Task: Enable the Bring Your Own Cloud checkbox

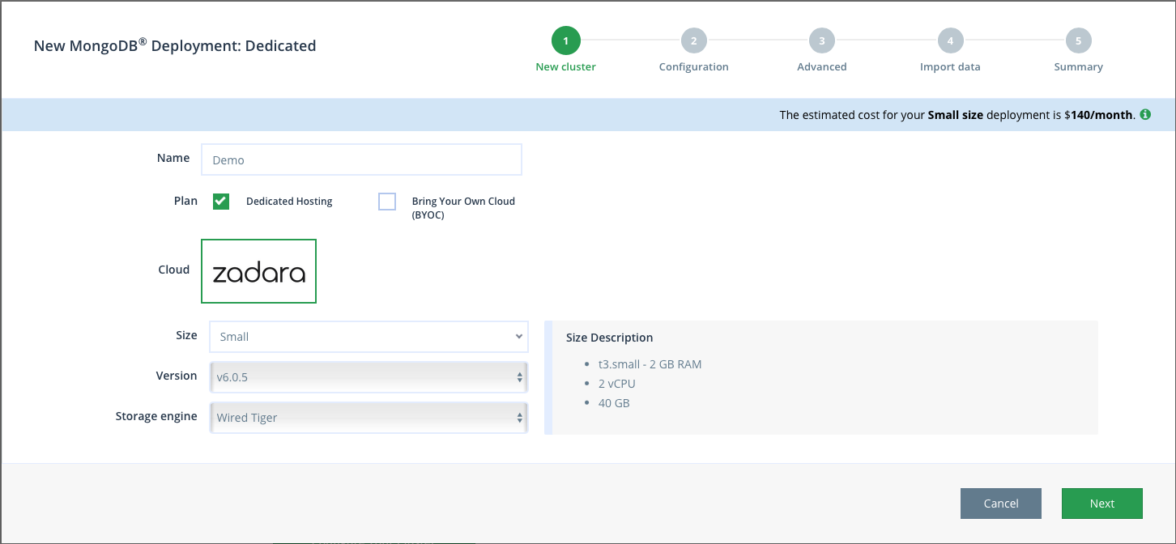Action: [387, 202]
